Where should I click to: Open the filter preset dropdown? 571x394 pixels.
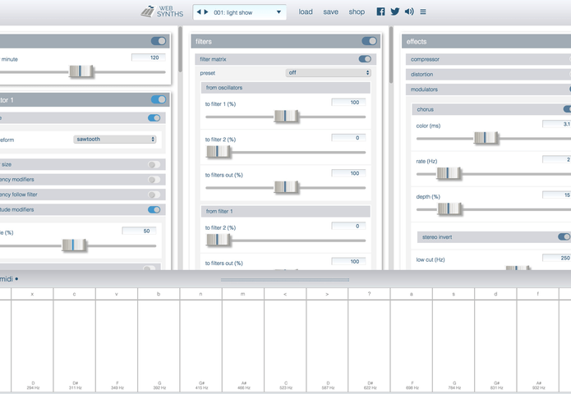pyautogui.click(x=329, y=73)
